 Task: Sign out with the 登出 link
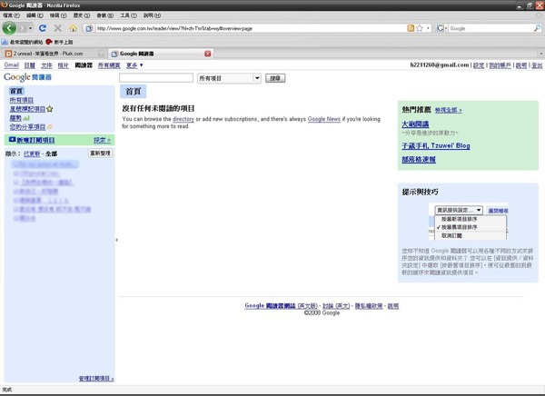pos(537,65)
